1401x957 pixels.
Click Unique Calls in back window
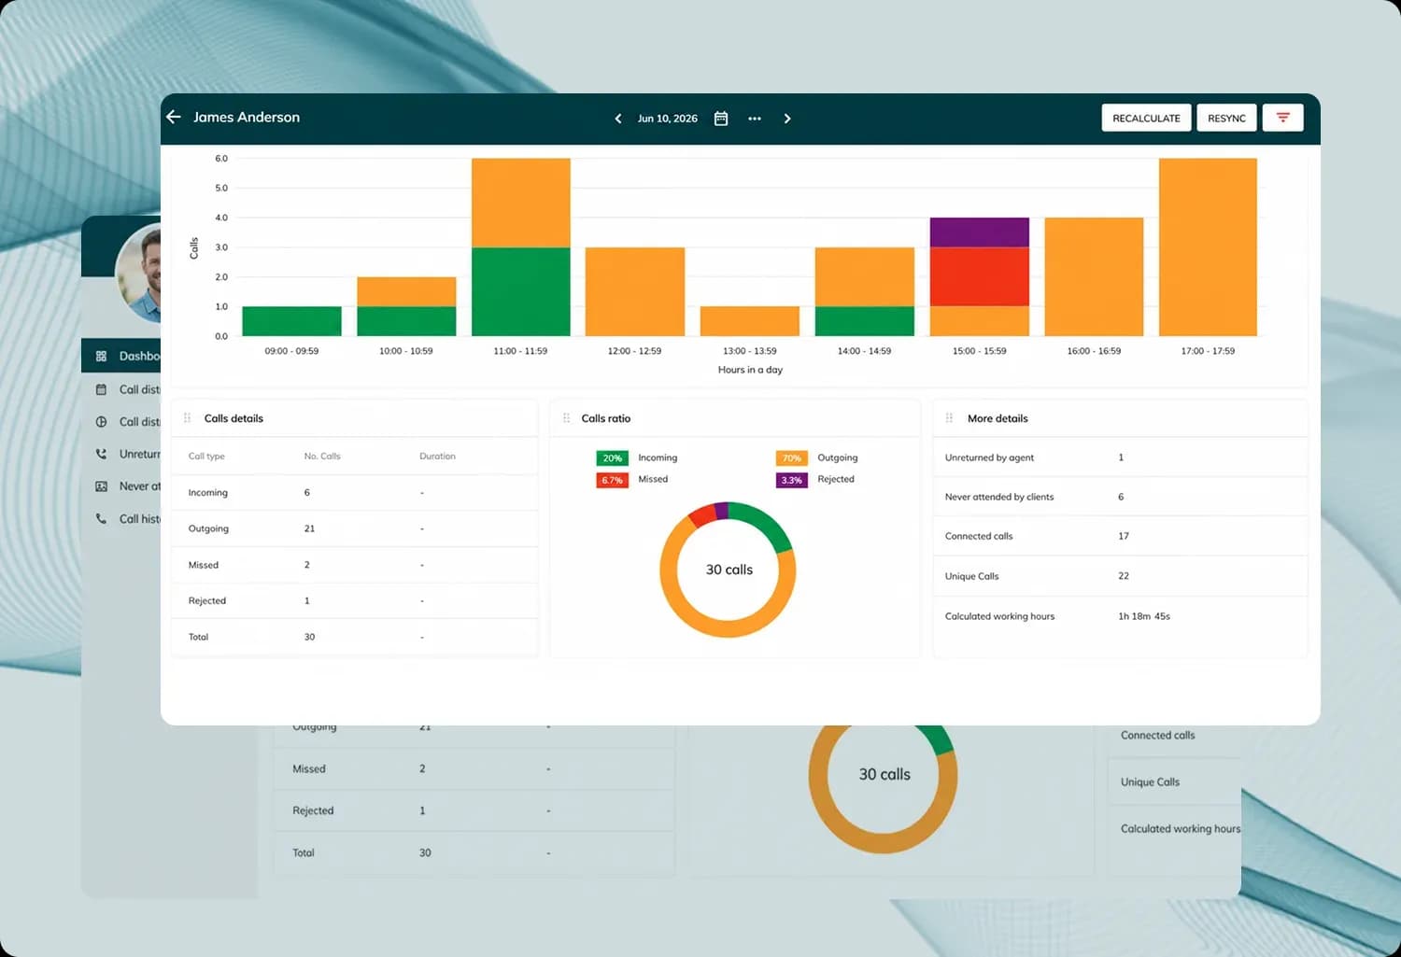tap(1150, 782)
